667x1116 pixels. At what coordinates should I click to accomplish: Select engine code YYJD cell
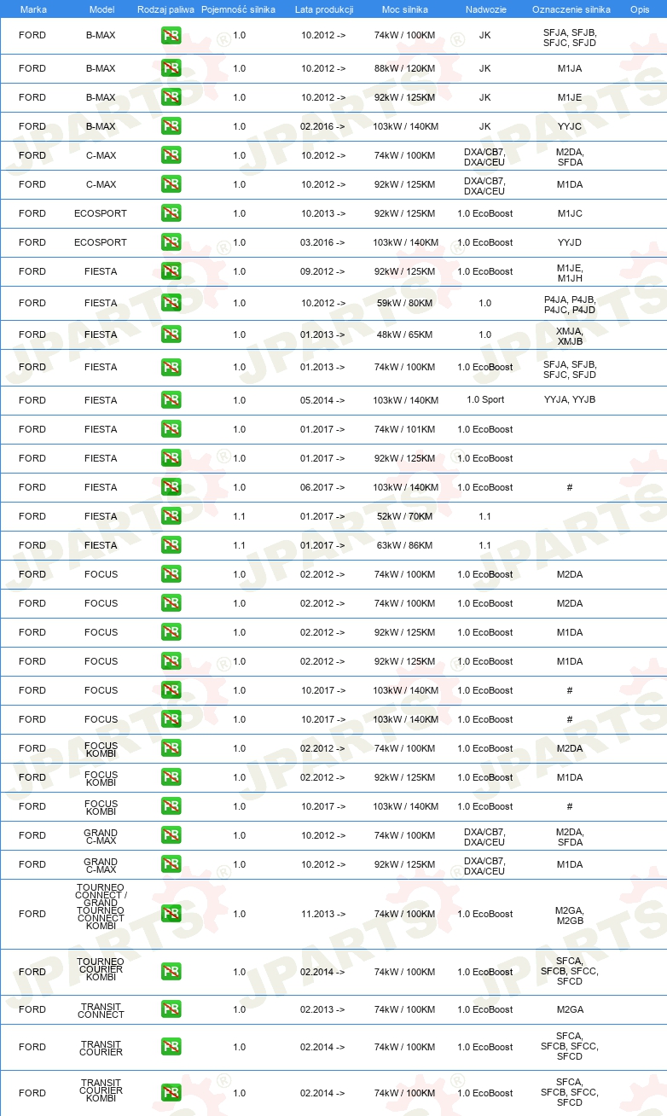(570, 242)
